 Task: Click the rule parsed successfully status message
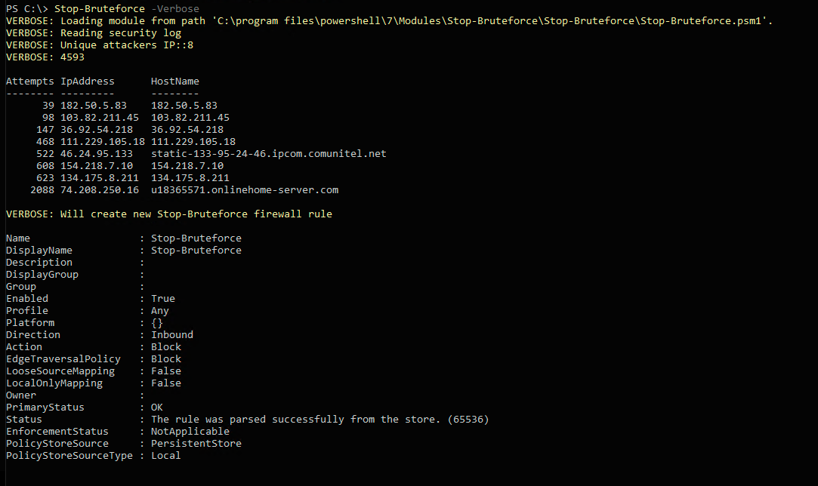click(x=325, y=419)
